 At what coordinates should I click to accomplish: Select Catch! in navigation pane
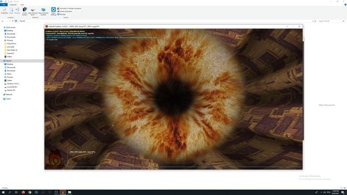coord(7,99)
